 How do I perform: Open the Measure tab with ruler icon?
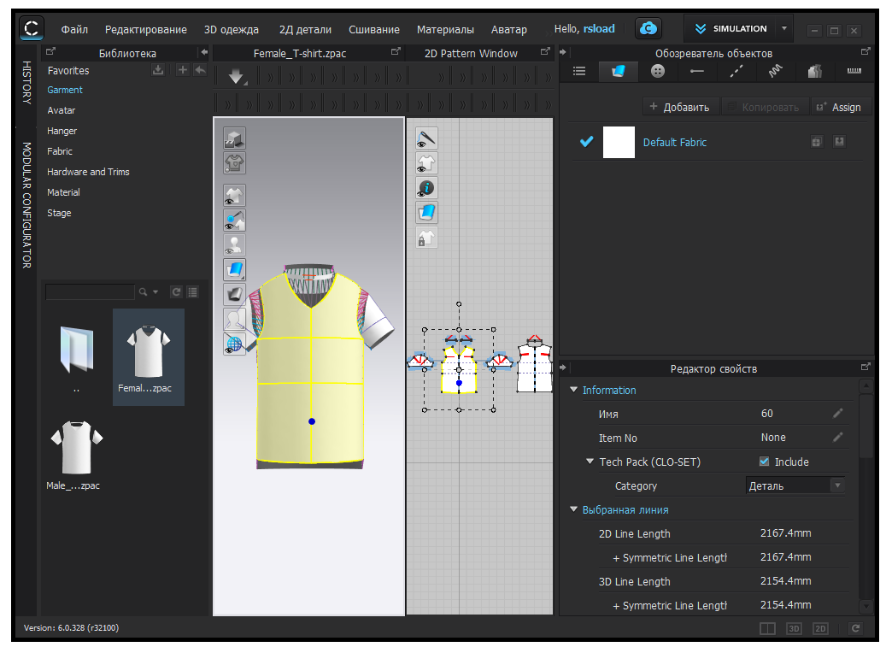(854, 72)
